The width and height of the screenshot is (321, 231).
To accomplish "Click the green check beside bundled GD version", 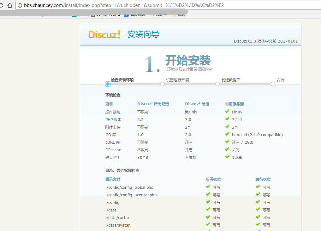I will tap(227, 134).
